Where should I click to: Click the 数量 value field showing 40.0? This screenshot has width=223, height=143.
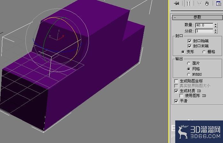click(x=204, y=25)
